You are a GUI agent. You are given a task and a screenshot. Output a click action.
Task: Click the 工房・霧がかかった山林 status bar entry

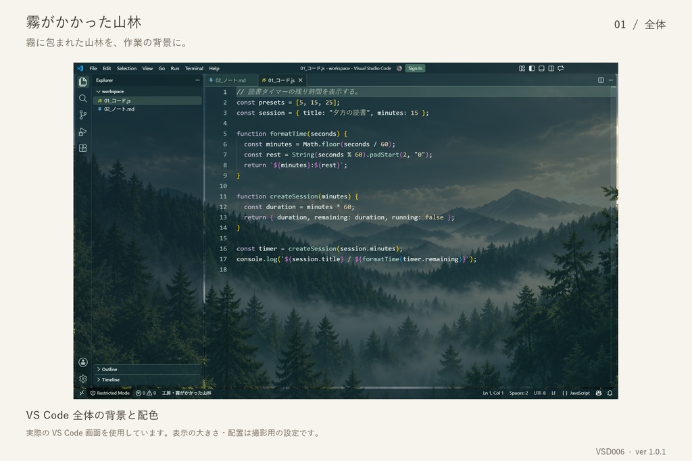point(187,393)
